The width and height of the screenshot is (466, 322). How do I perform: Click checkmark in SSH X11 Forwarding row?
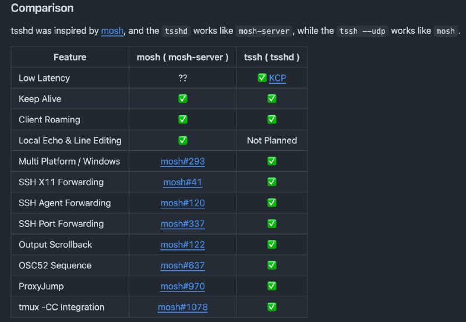click(x=272, y=182)
